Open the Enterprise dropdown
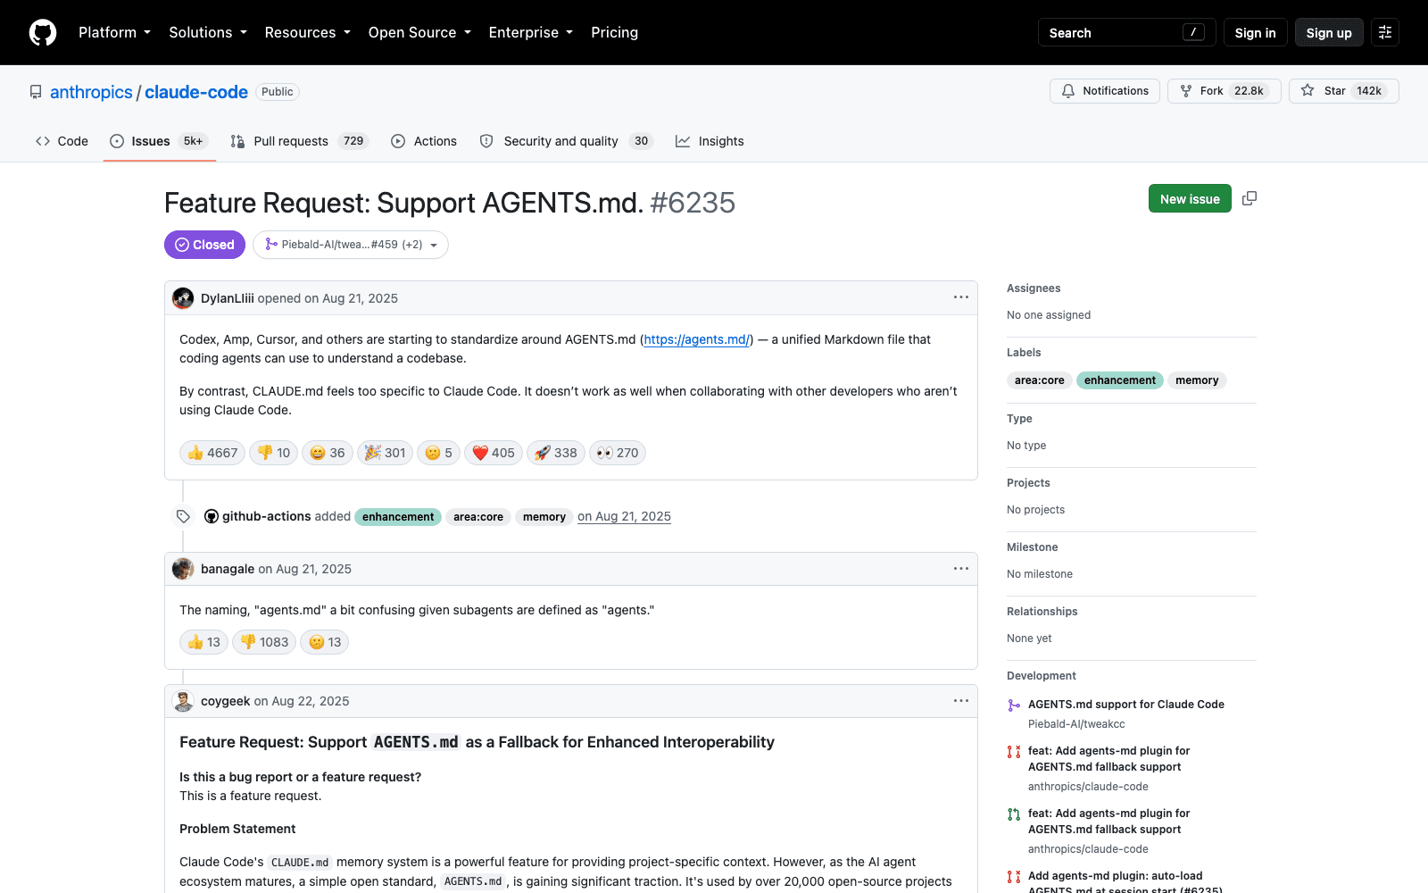This screenshot has height=893, width=1428. tap(530, 32)
